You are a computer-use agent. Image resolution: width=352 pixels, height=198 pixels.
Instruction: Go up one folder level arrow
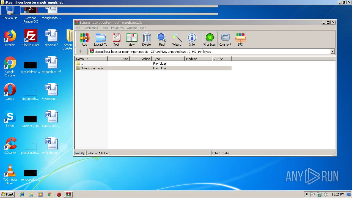pyautogui.click(x=80, y=51)
